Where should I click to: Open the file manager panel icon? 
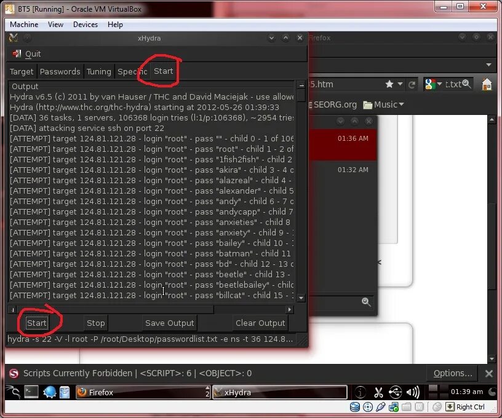point(65,392)
